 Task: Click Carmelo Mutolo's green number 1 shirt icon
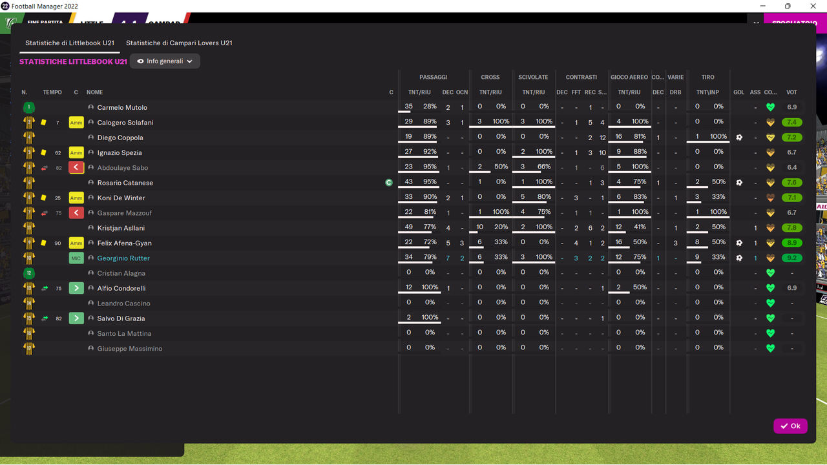tap(28, 107)
